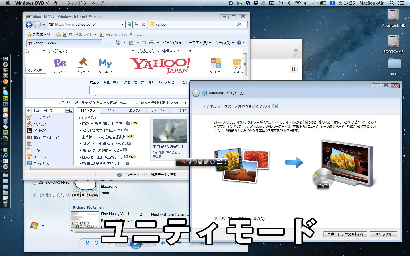Viewport: 410px width, 256px height.
Task: Toggle the 今後、このページを表示しない checkbox
Action: 216,219
